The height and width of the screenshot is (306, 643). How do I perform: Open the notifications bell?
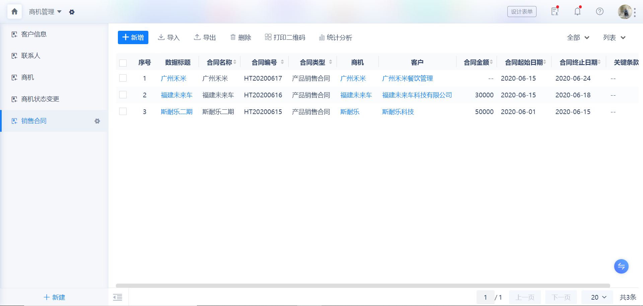(x=577, y=11)
